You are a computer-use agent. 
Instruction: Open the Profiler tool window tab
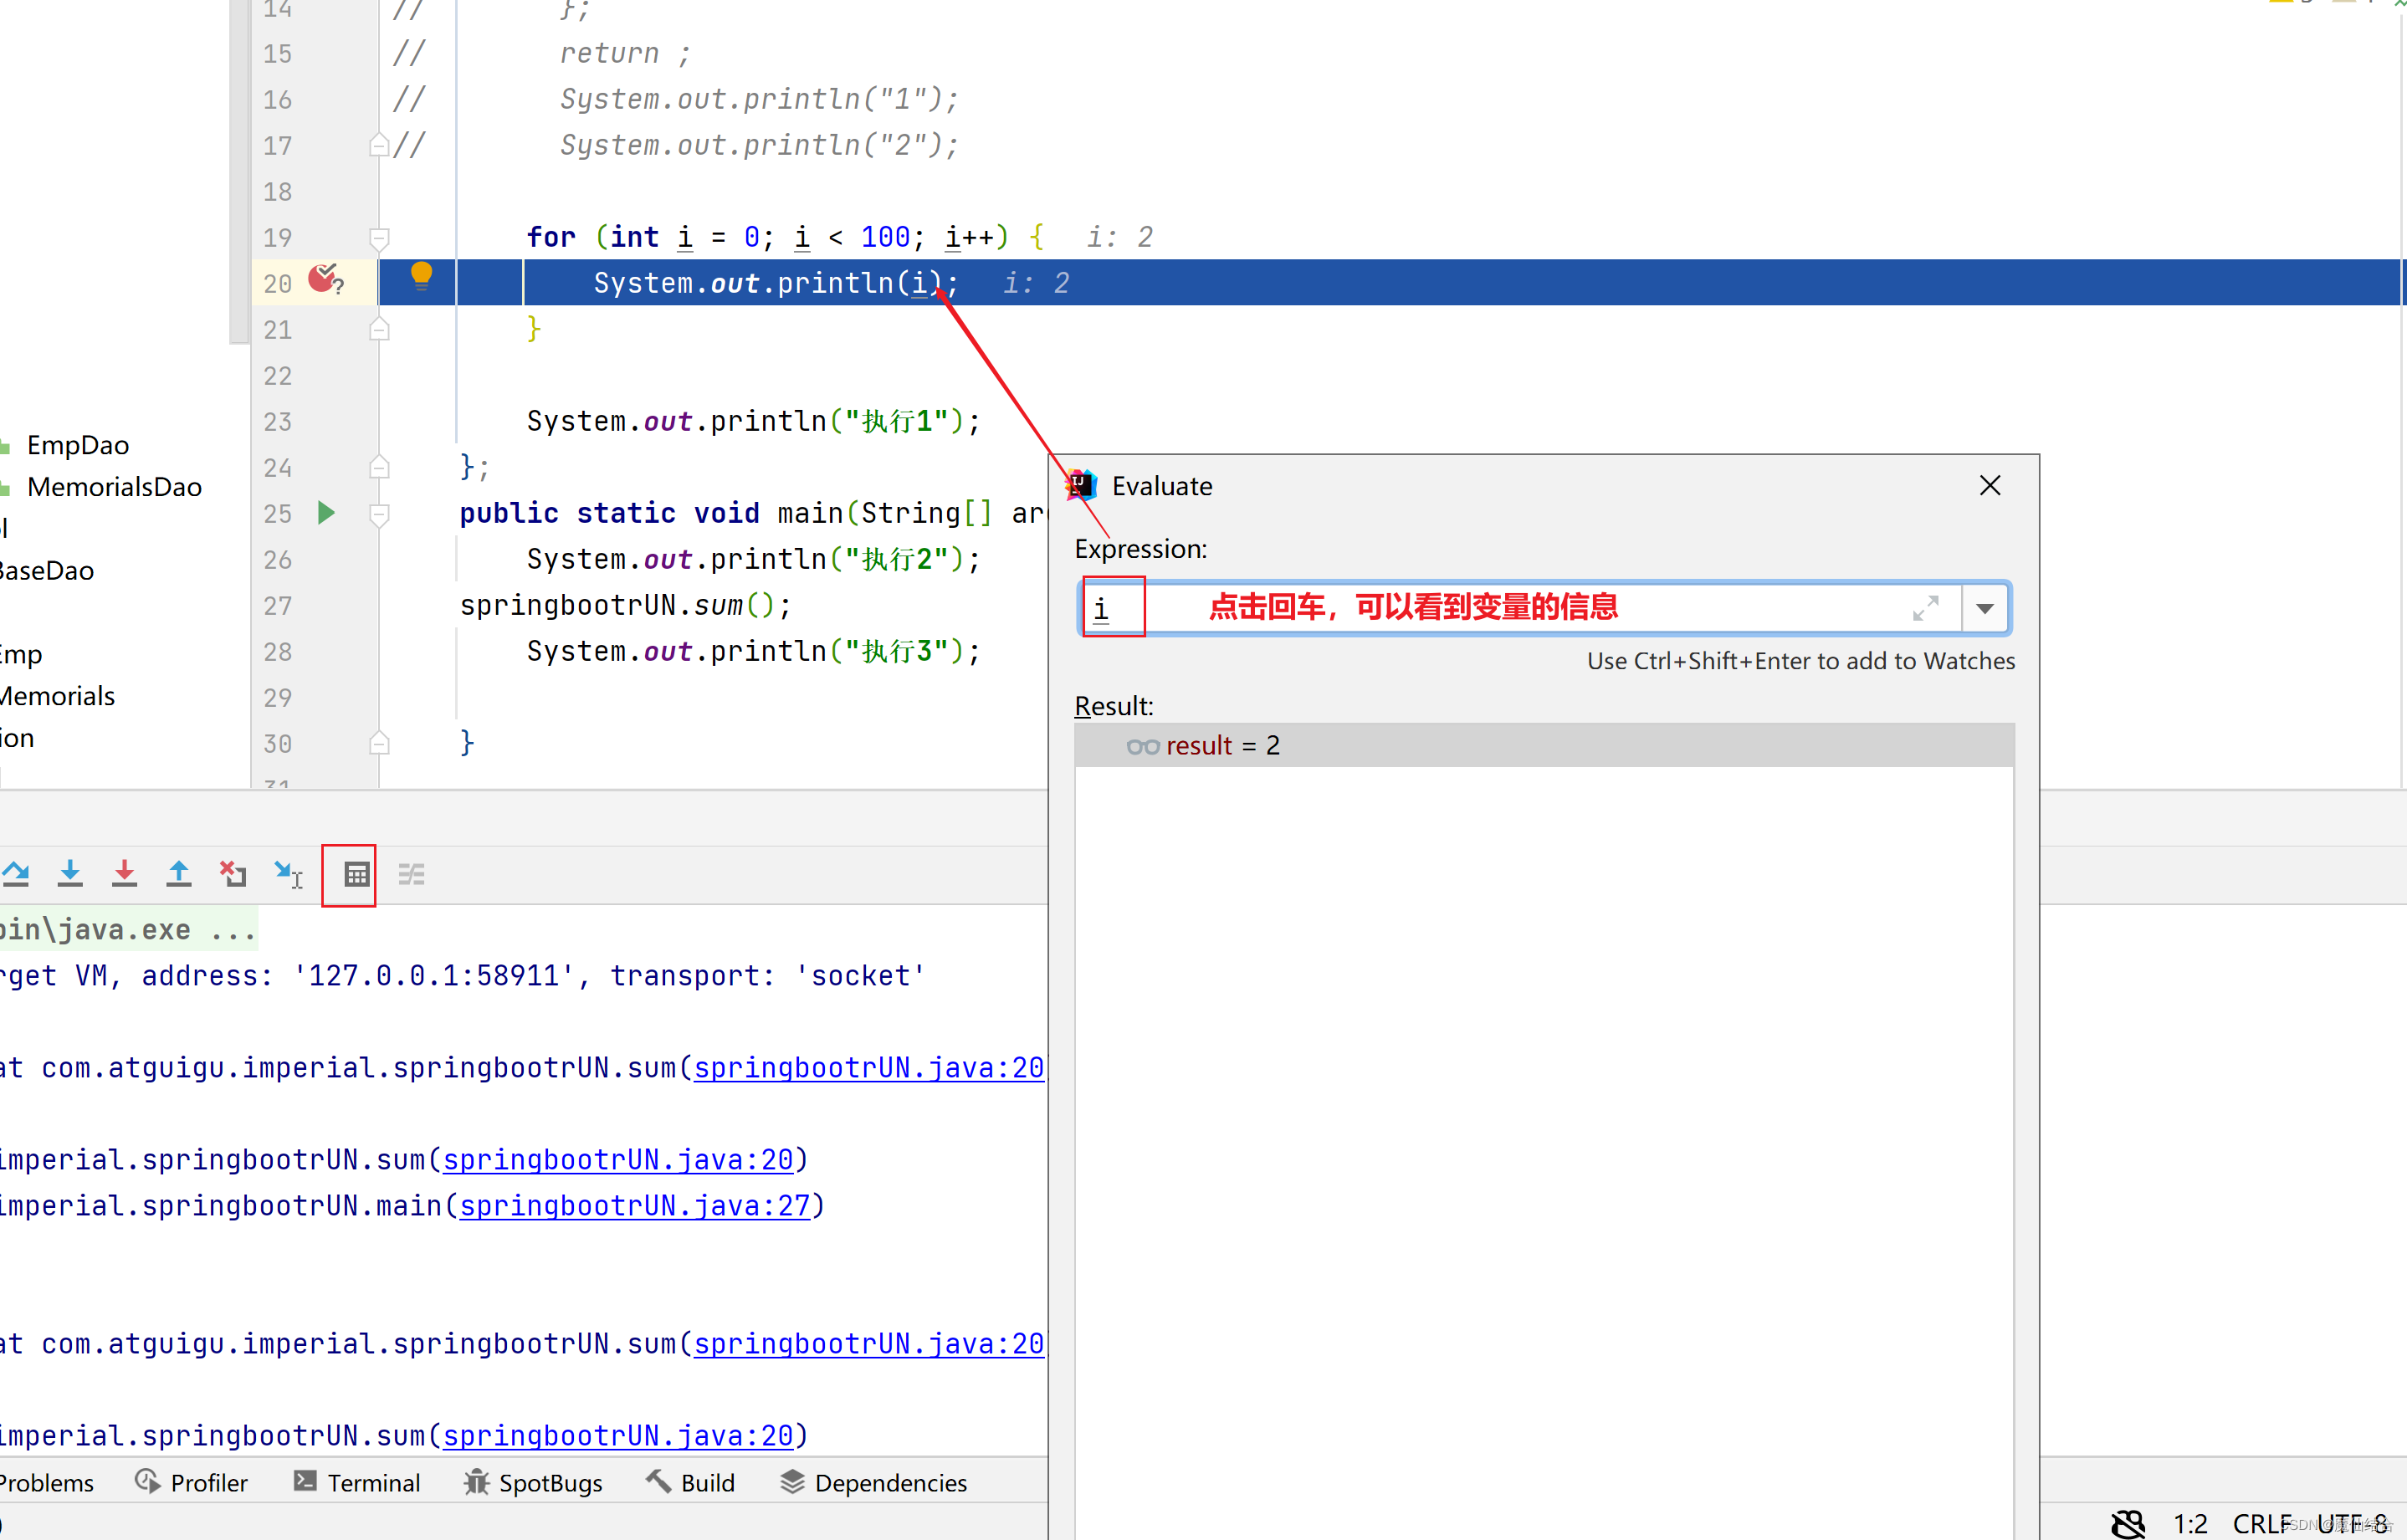click(x=191, y=1482)
